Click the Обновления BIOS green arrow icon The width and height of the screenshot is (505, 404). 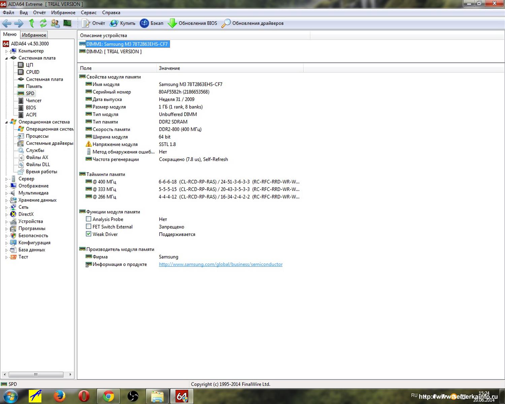point(172,23)
